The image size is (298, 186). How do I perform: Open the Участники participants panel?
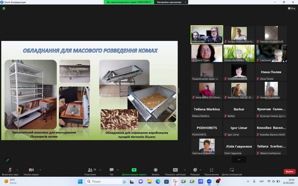(x=90, y=171)
